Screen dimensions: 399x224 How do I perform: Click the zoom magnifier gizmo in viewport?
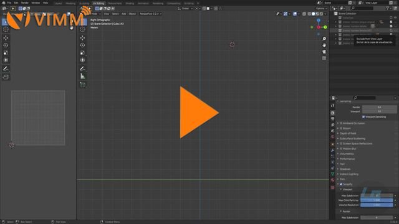pos(324,39)
